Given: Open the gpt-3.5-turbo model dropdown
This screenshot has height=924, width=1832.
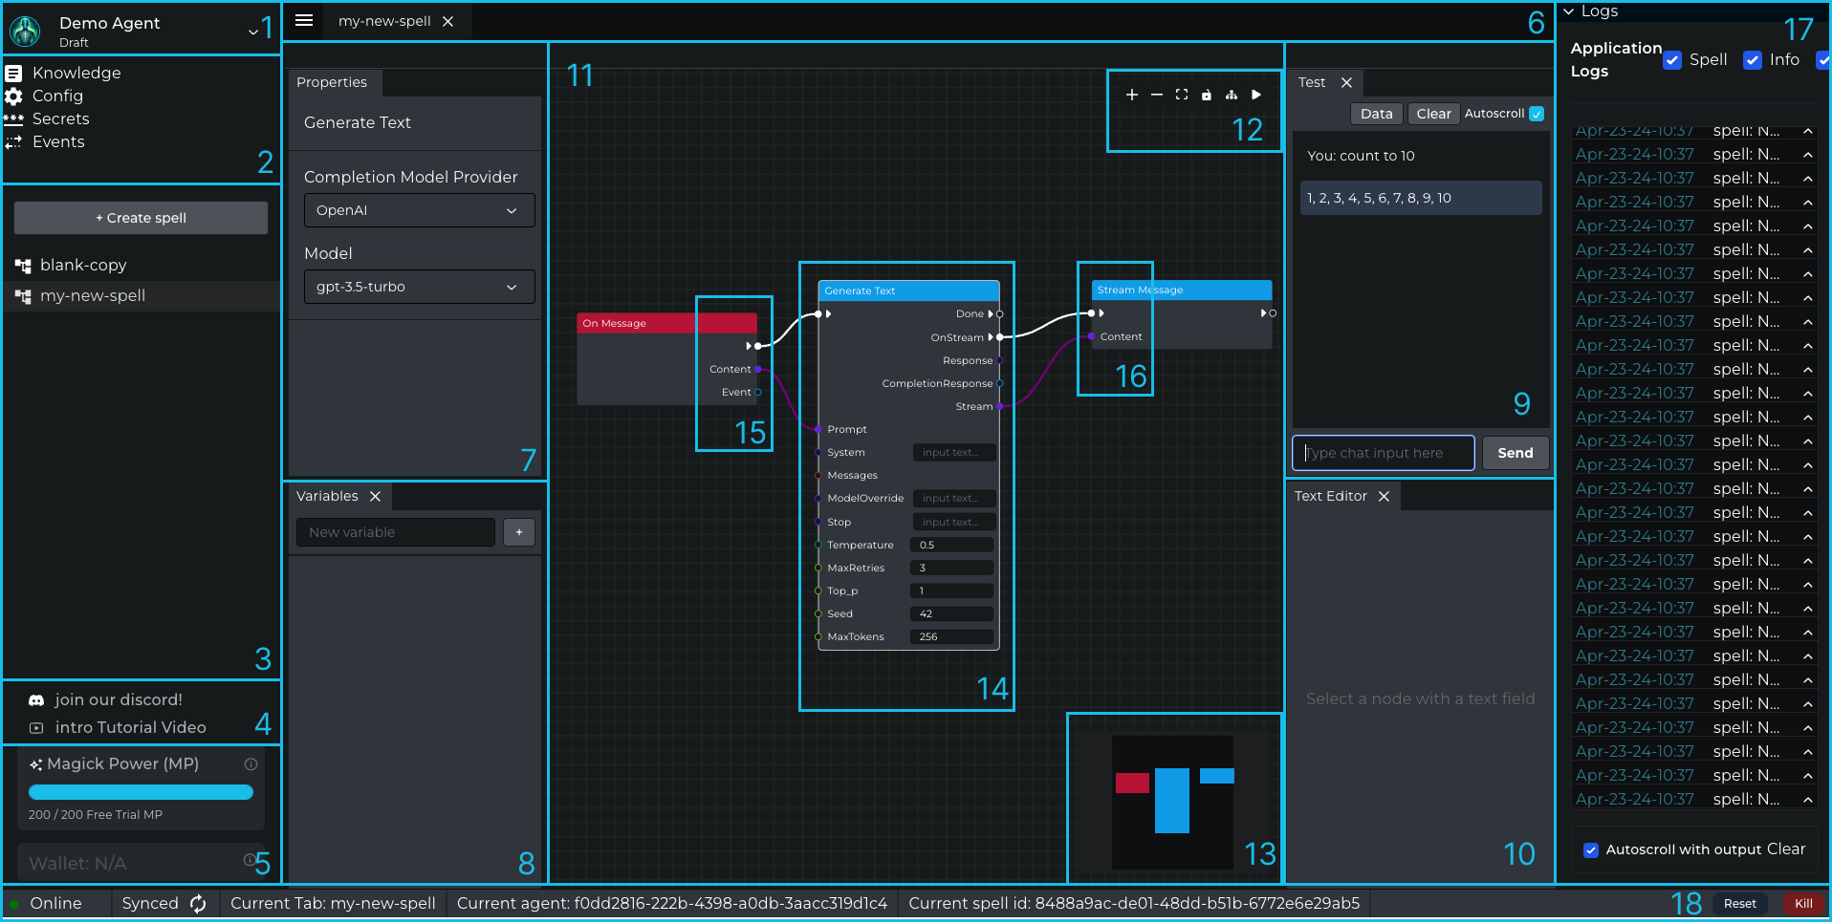Looking at the screenshot, I should (x=419, y=288).
